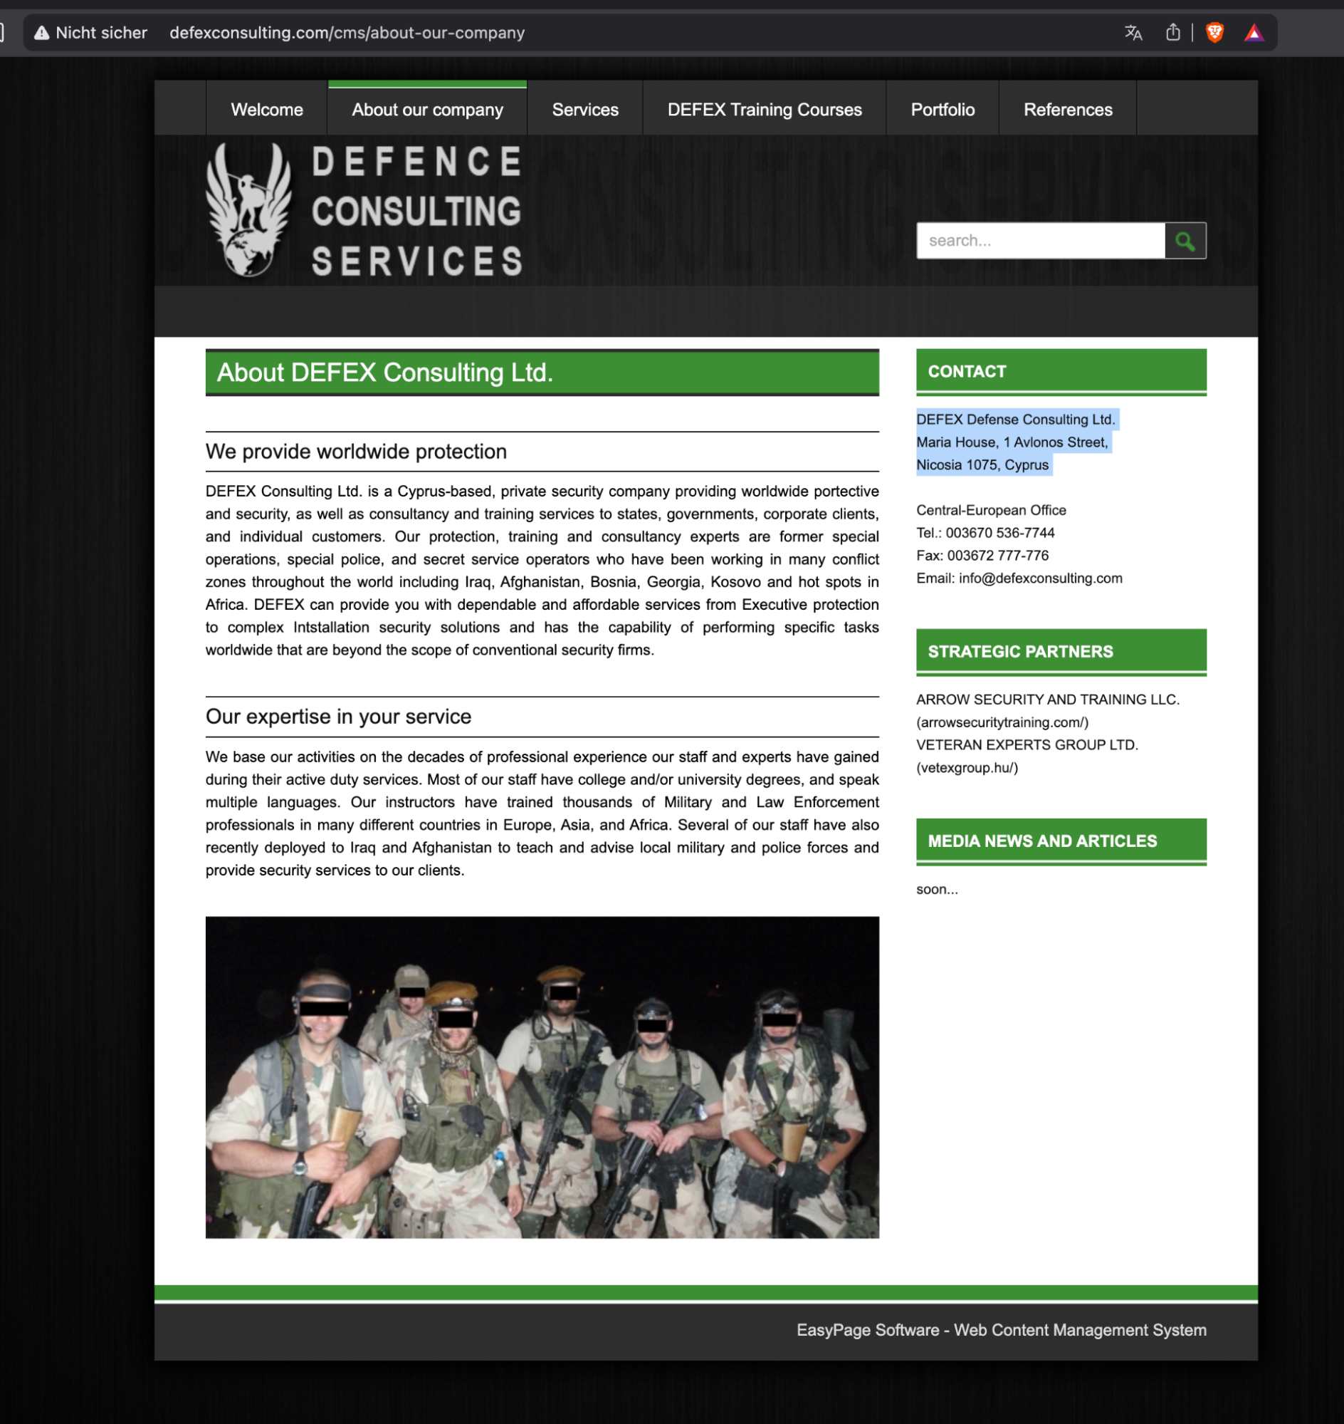Click the winged eagle company logo
The width and height of the screenshot is (1344, 1424).
(248, 209)
